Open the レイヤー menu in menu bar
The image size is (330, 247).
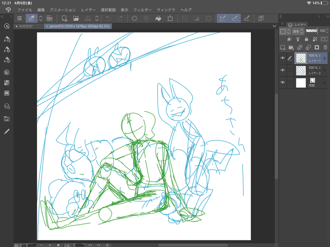coord(88,10)
